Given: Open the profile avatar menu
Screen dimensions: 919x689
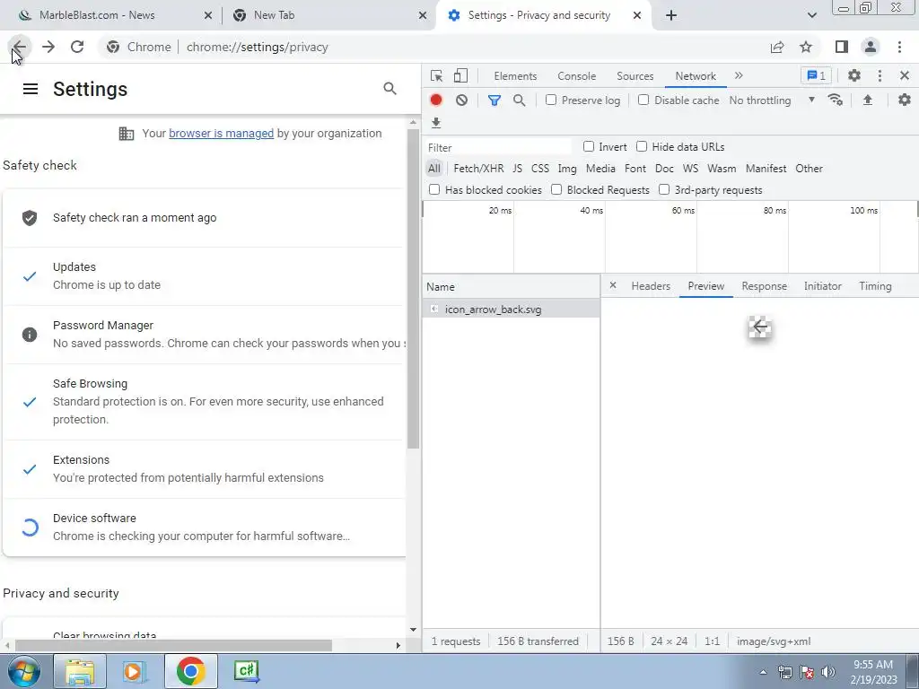Looking at the screenshot, I should click(871, 47).
